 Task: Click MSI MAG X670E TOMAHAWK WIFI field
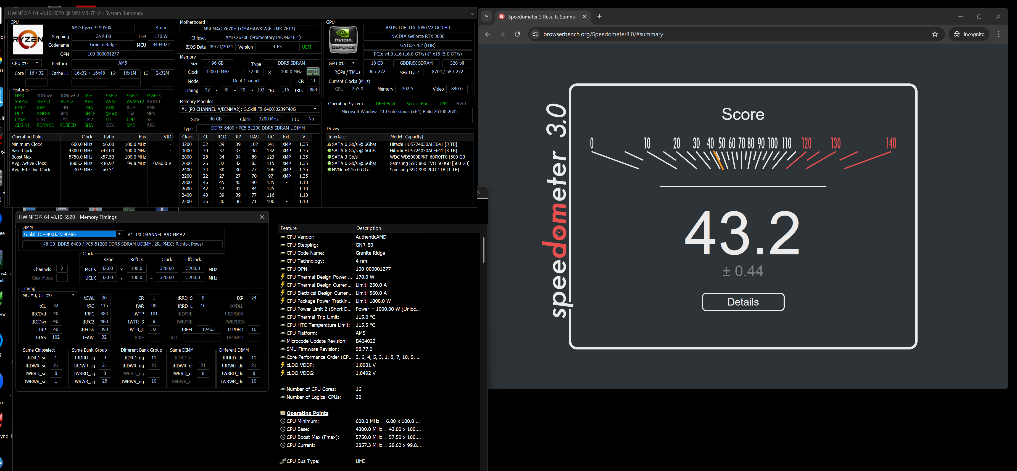[249, 29]
